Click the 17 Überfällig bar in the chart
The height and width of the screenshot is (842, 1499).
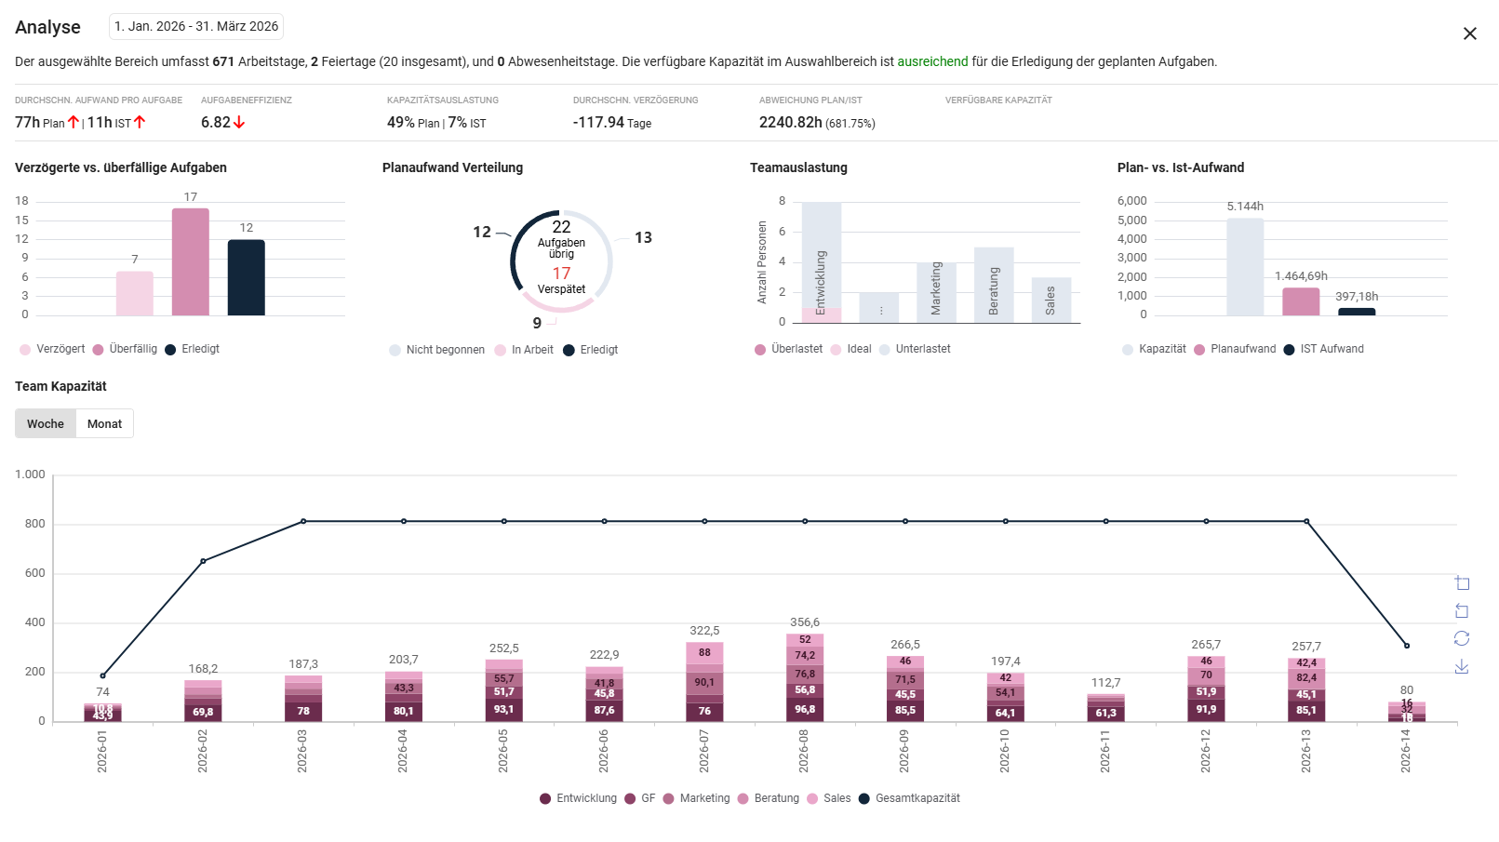point(191,261)
